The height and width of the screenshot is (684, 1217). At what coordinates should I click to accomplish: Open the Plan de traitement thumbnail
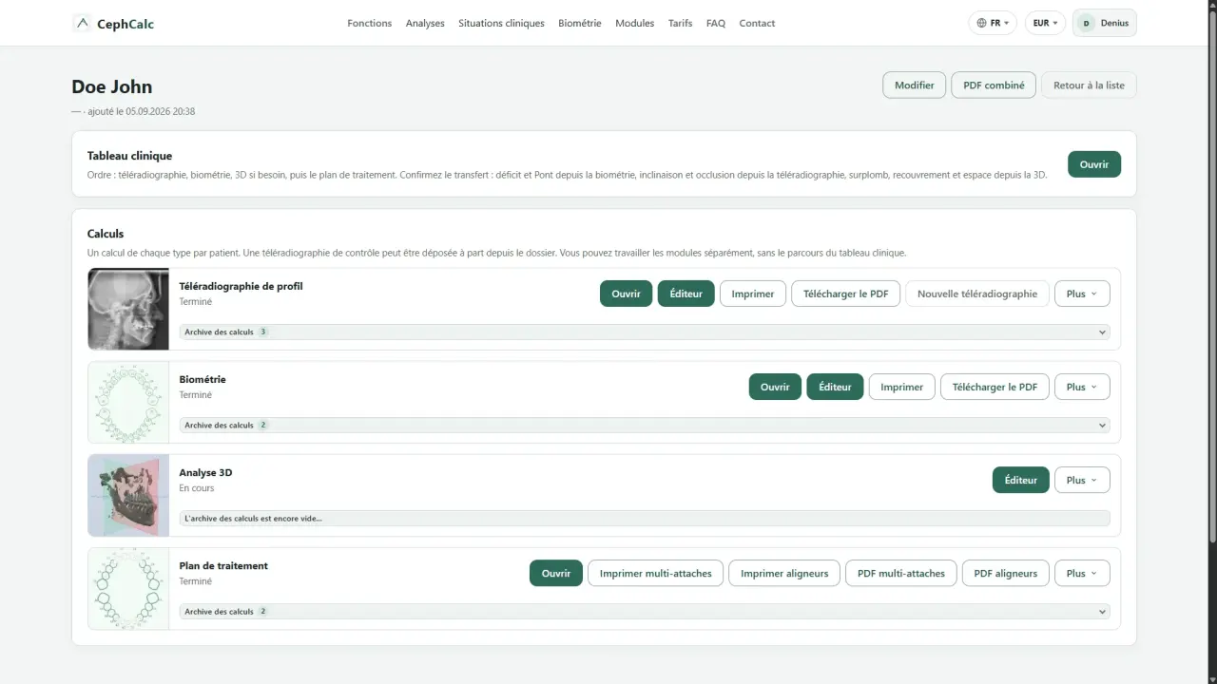(x=128, y=588)
